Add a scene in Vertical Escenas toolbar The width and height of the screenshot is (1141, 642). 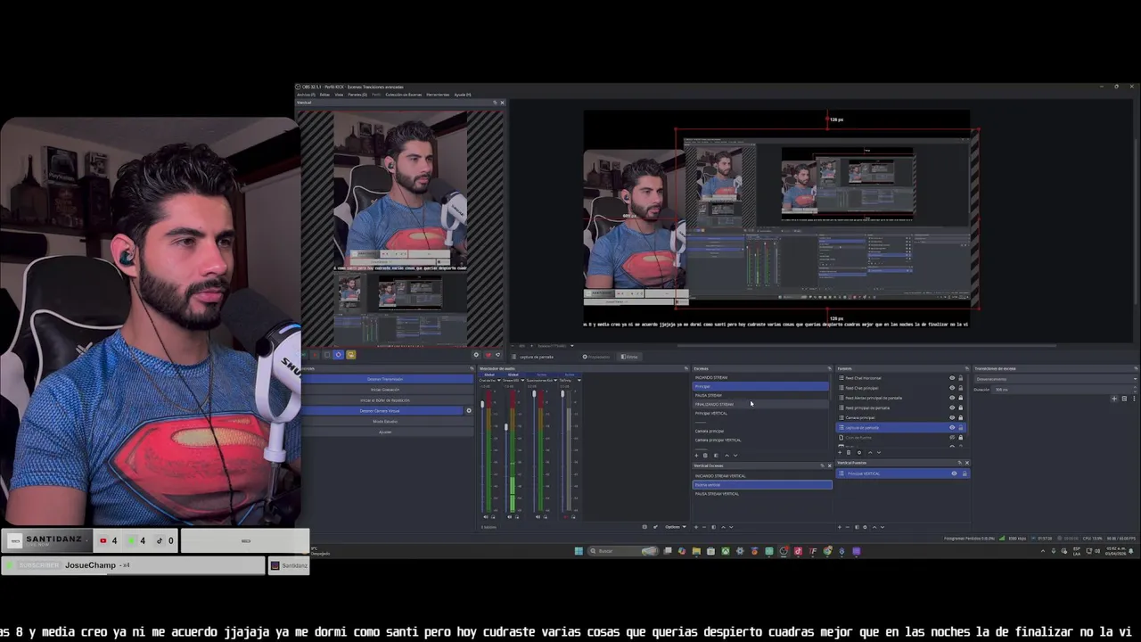point(696,527)
